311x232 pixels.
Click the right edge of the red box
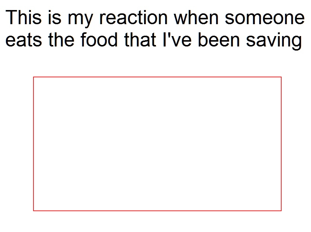(281, 144)
